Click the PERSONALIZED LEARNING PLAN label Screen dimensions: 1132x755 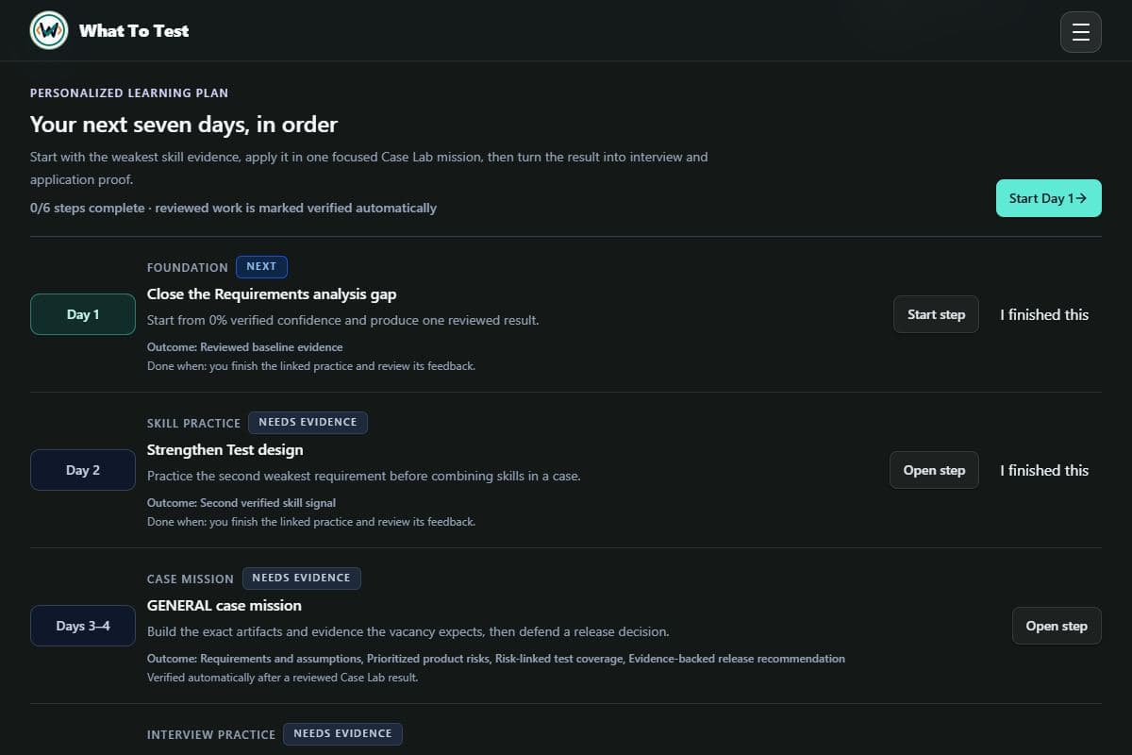[129, 93]
